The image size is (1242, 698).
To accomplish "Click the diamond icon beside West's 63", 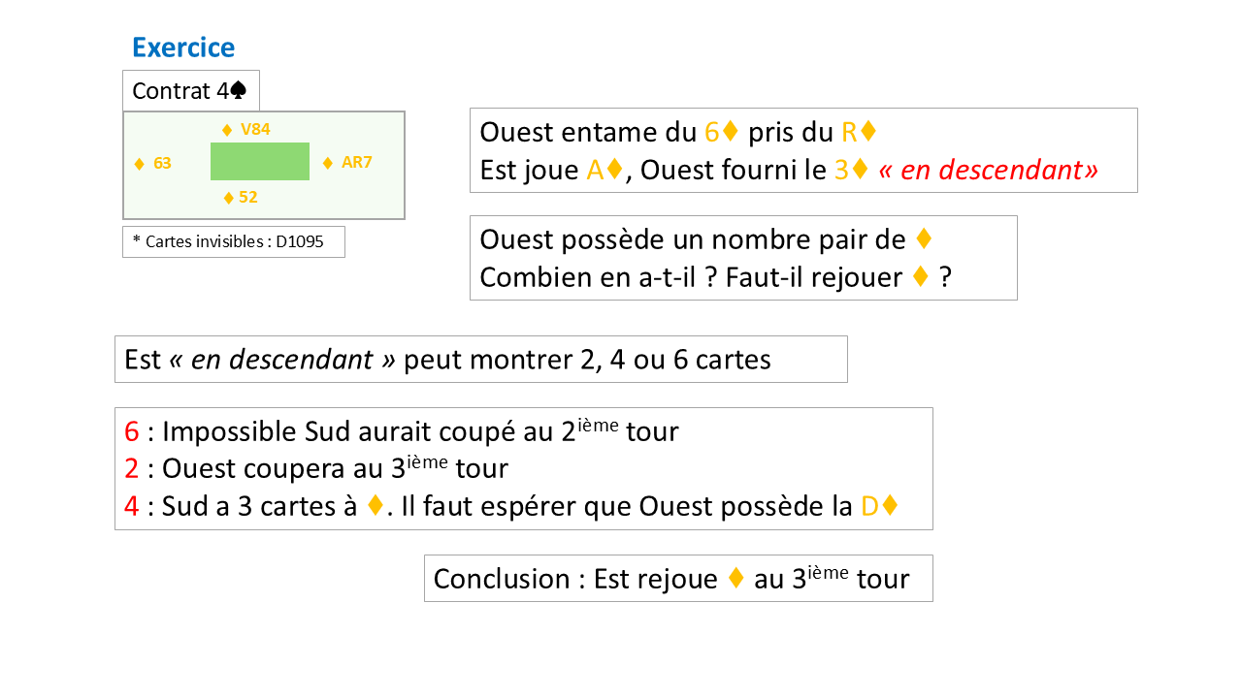I will [x=140, y=164].
